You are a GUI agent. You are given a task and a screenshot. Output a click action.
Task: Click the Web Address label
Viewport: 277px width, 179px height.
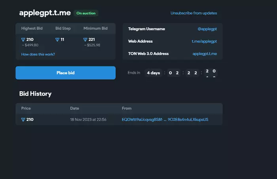(x=140, y=41)
